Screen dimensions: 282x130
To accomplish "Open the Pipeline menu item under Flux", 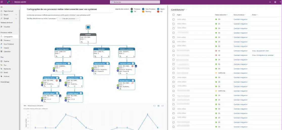I will tap(6, 61).
